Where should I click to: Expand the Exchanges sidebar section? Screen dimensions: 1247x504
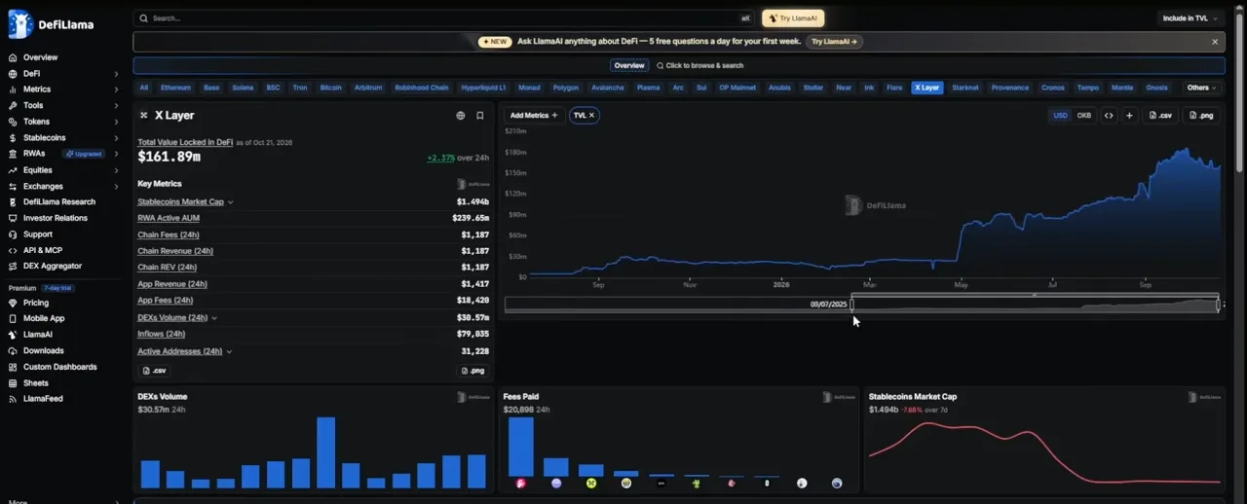pyautogui.click(x=116, y=186)
